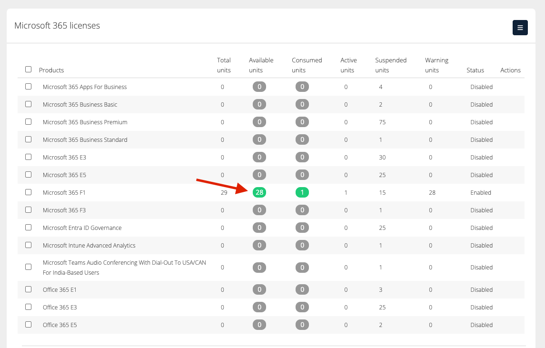Click available units badge for Microsoft 365 E3

click(259, 158)
